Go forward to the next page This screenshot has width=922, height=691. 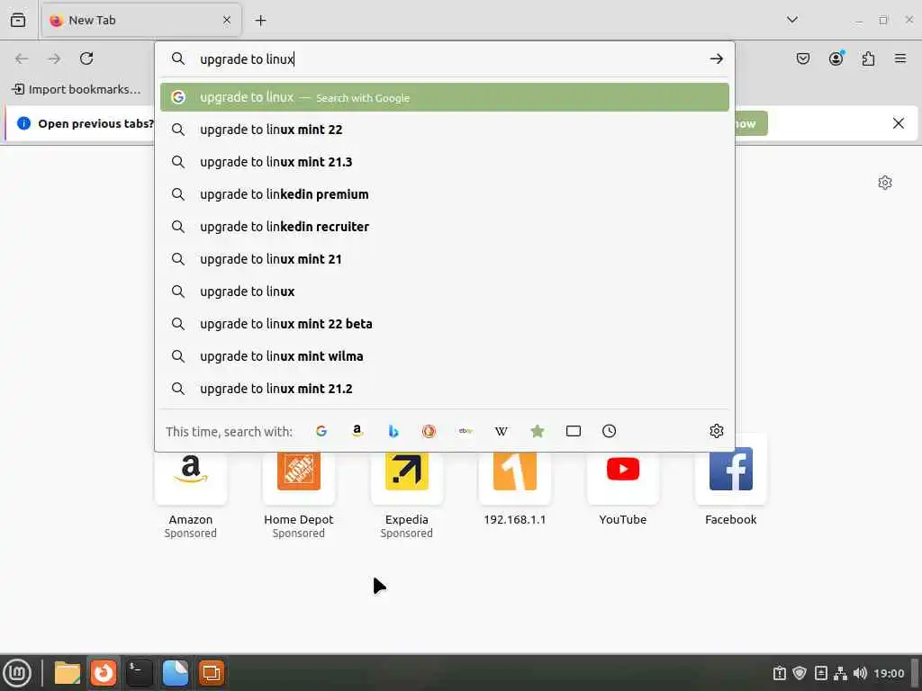tap(54, 58)
